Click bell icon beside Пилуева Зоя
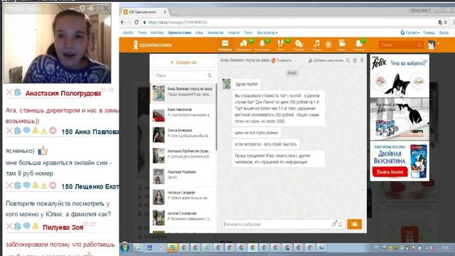The image size is (455, 256). pyautogui.click(x=36, y=226)
